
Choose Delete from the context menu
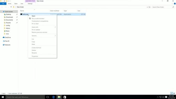click(x=34, y=50)
